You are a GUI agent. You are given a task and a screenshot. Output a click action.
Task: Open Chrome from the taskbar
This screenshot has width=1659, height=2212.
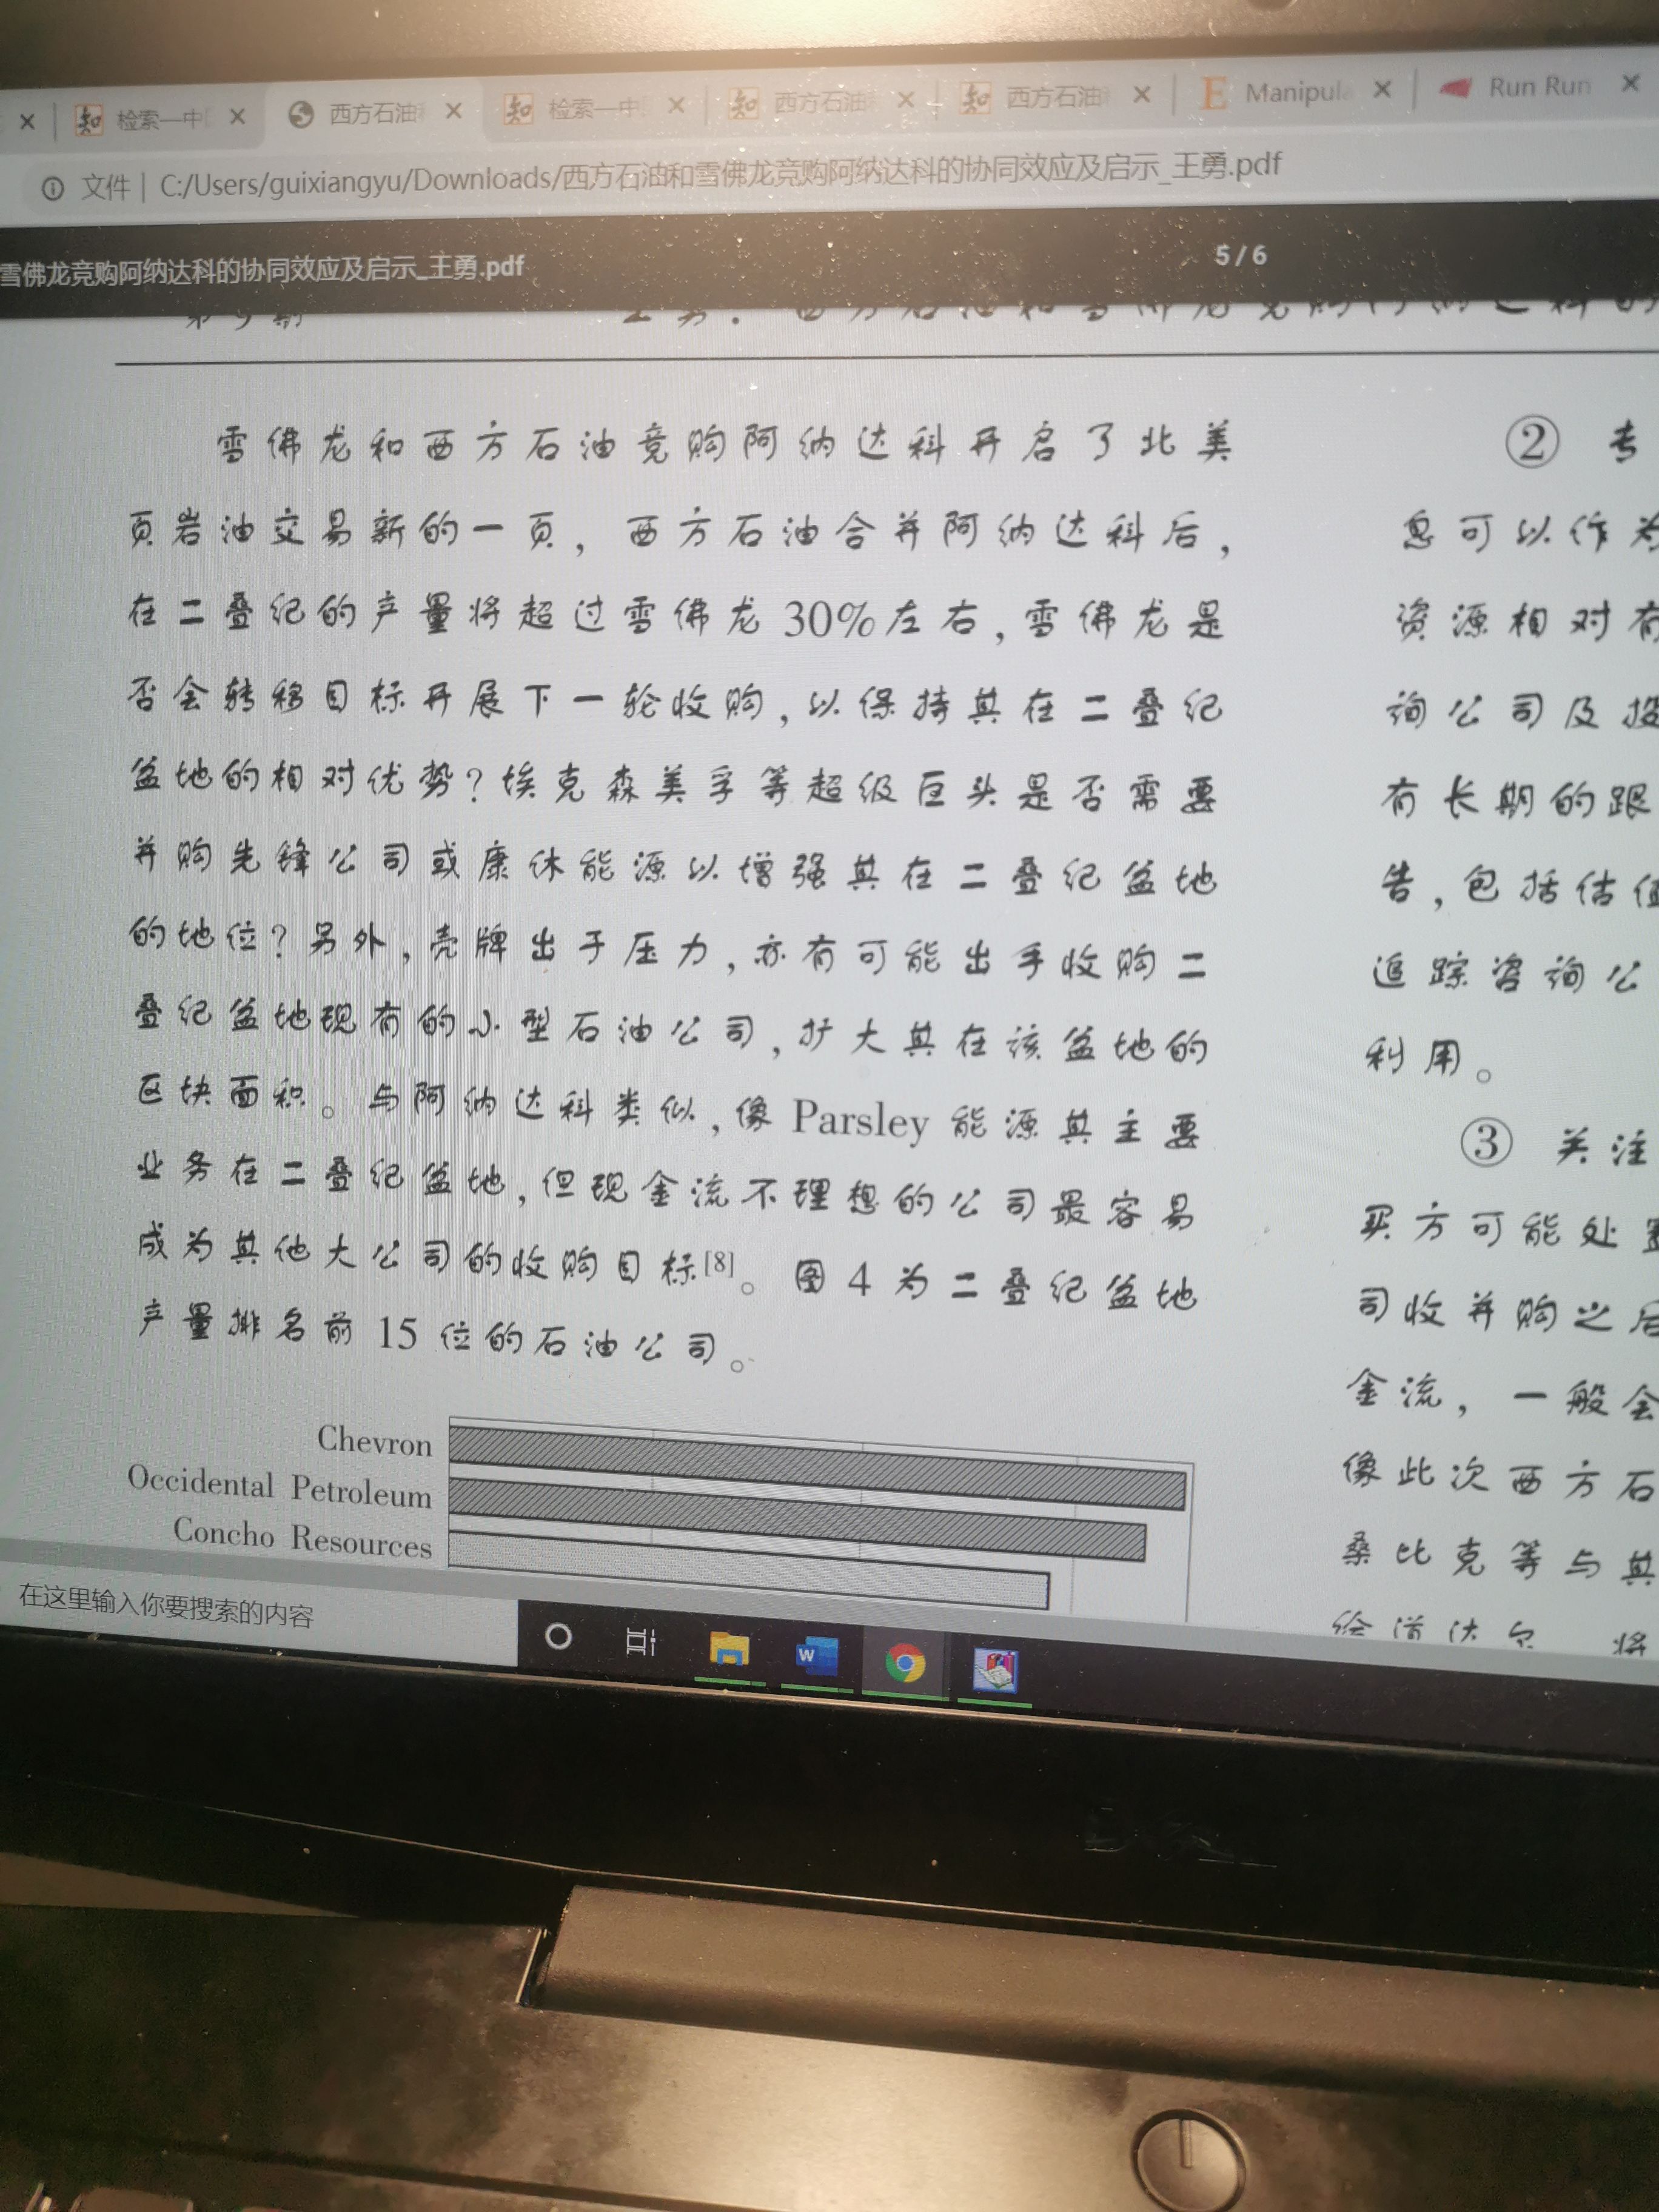tap(904, 1664)
